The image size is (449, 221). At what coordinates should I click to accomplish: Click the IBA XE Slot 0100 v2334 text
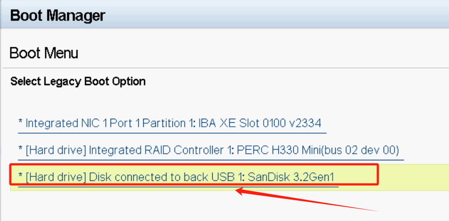pos(260,123)
